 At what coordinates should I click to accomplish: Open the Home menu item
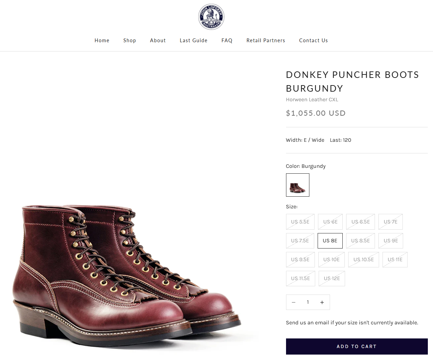tap(102, 41)
